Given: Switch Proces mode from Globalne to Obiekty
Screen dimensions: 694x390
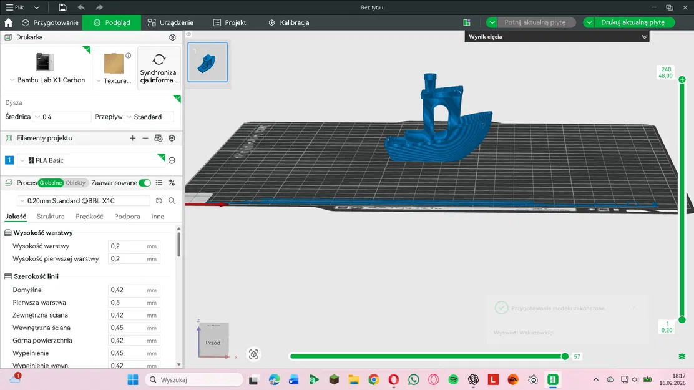Looking at the screenshot, I should click(75, 183).
